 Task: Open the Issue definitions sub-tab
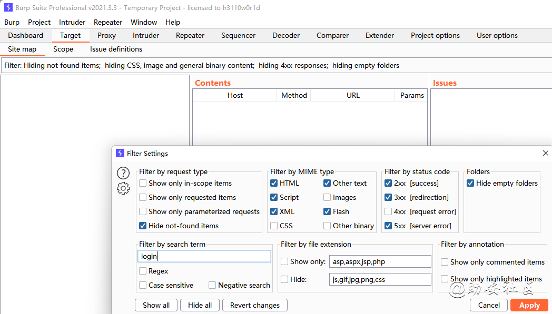(116, 49)
